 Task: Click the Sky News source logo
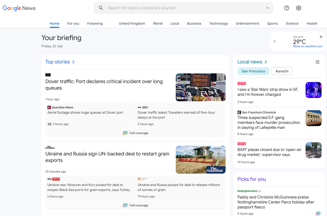pos(53,179)
